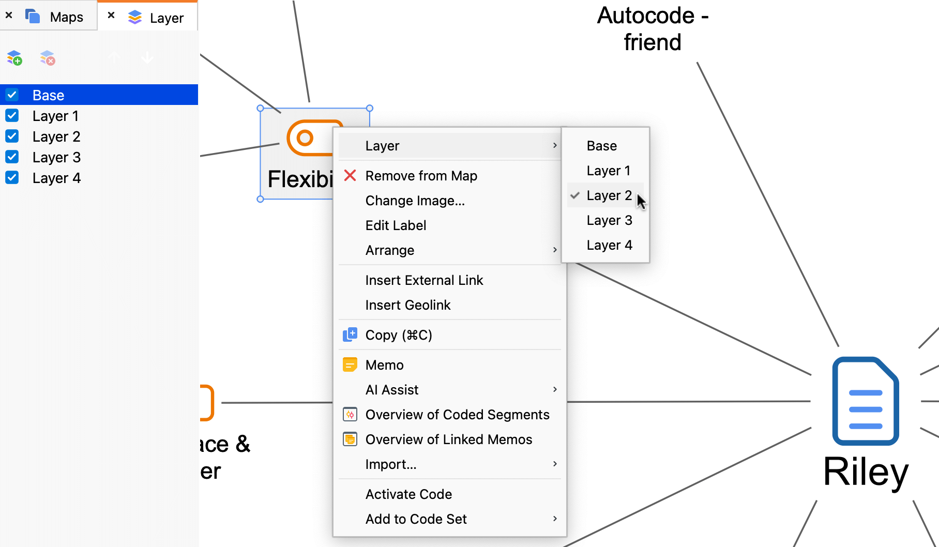This screenshot has height=547, width=939.
Task: Expand Add to Code Set submenu
Action: [x=449, y=519]
